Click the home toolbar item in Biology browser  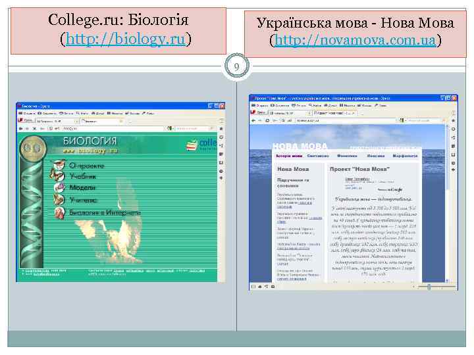click(97, 113)
